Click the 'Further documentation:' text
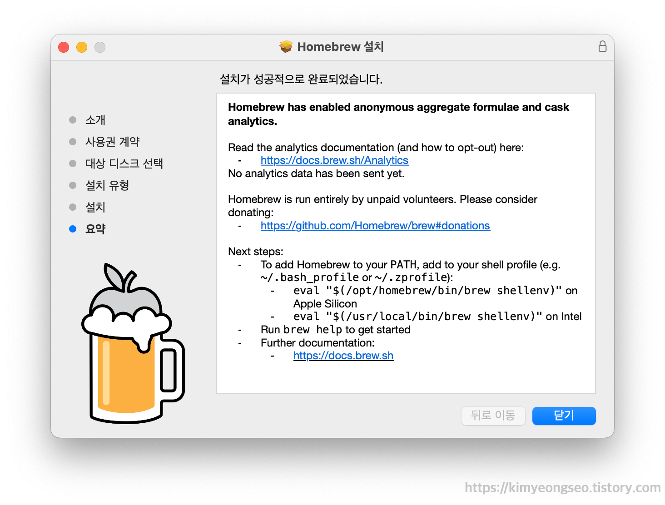Screen dimensions: 665x505 click(x=318, y=343)
